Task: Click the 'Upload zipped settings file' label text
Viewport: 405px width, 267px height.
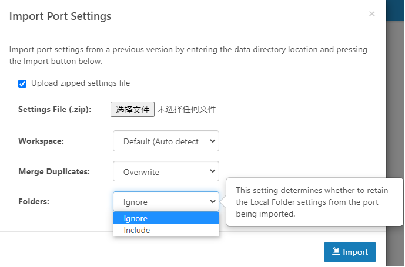Action: pos(81,83)
